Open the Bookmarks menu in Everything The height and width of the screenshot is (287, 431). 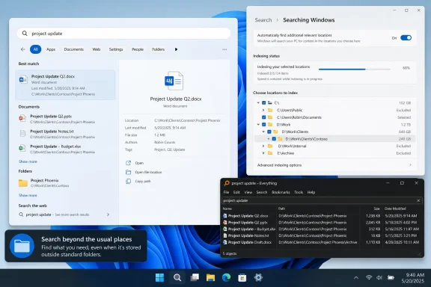(x=281, y=192)
